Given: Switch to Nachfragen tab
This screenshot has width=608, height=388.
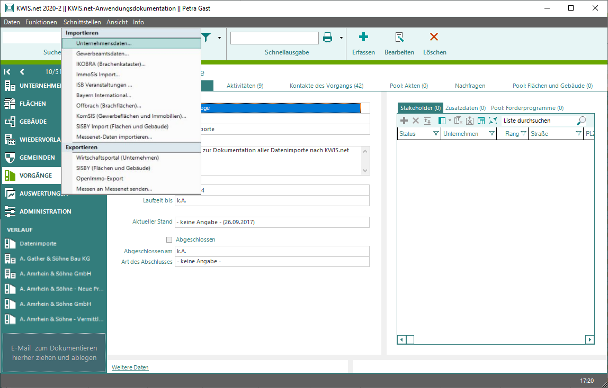Looking at the screenshot, I should click(470, 86).
